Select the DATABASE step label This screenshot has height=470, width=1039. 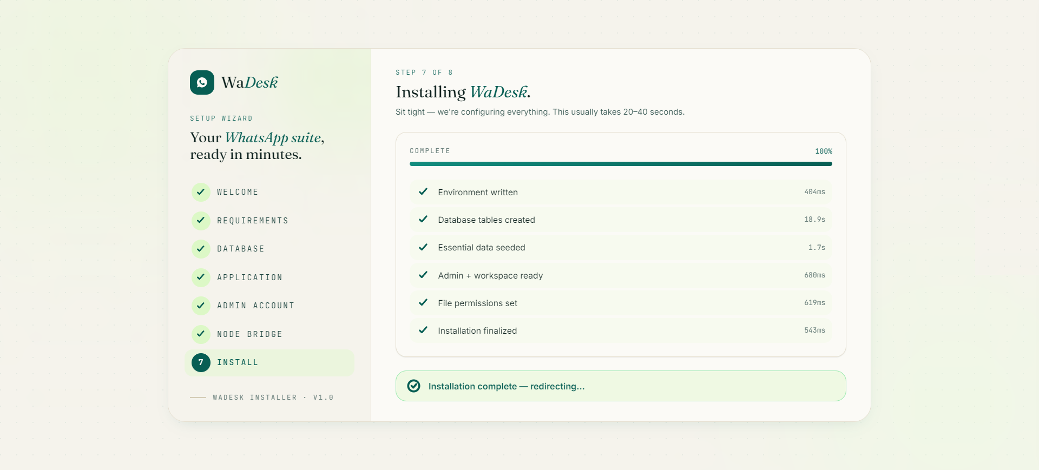click(241, 249)
